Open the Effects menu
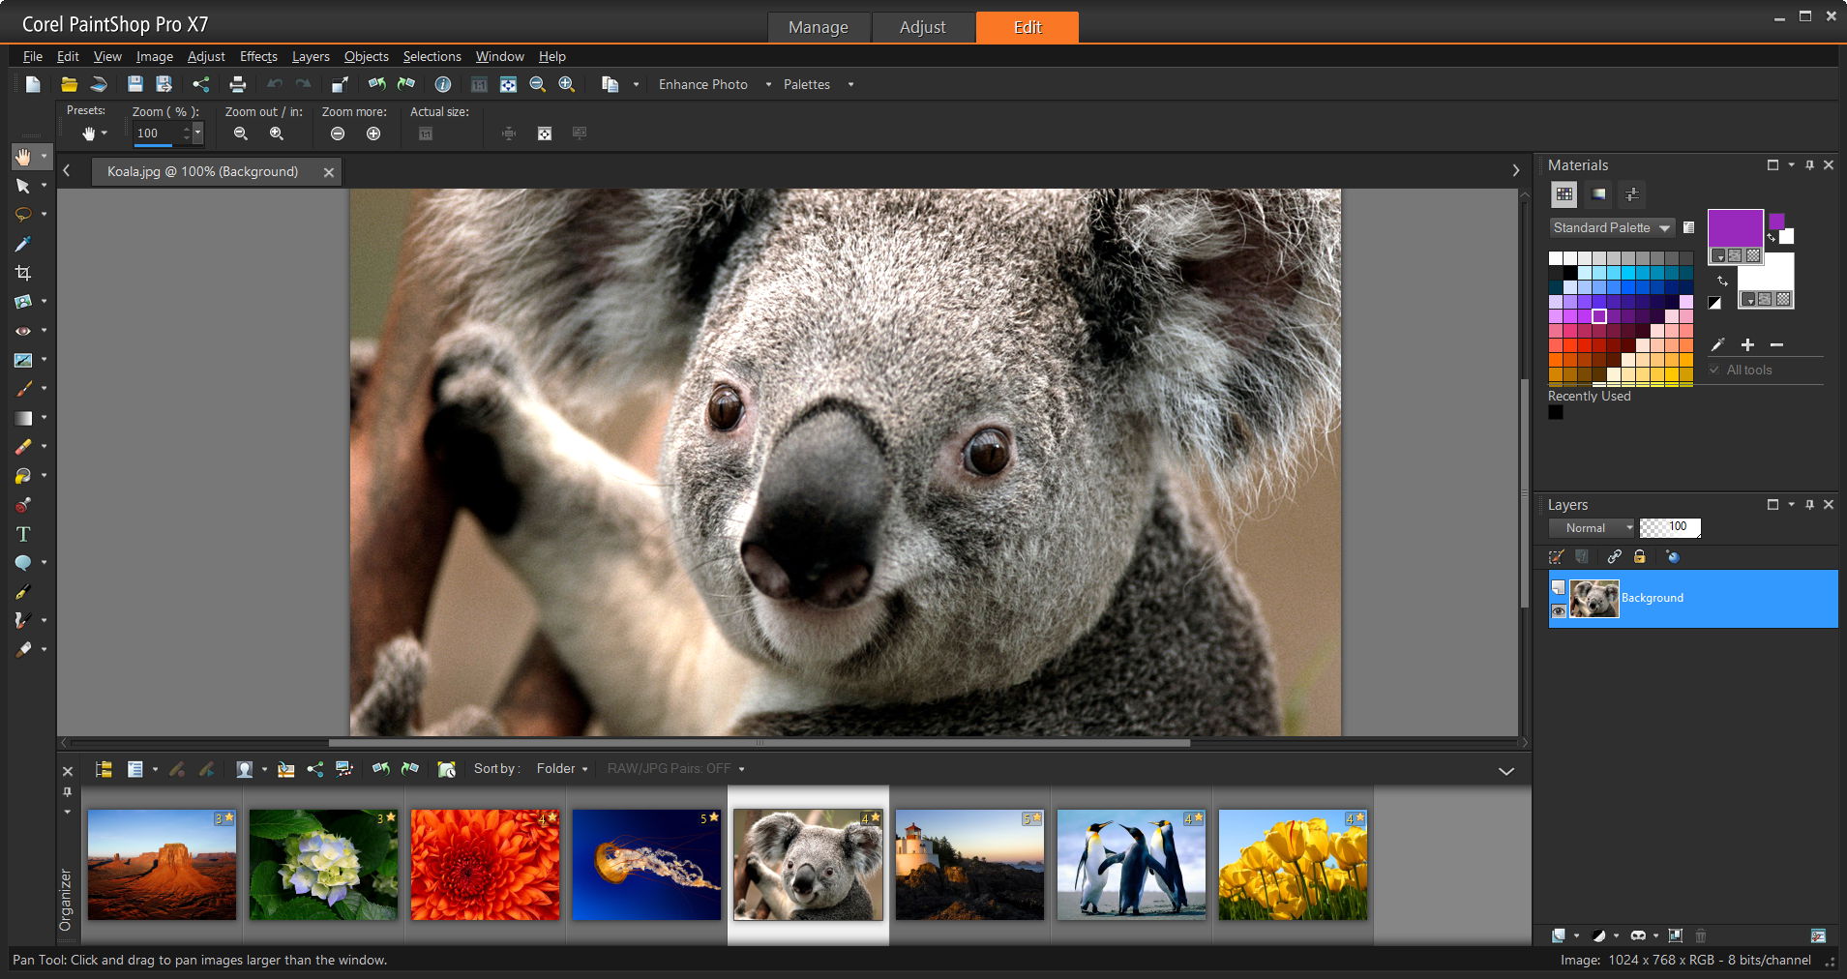1847x979 pixels. click(258, 56)
